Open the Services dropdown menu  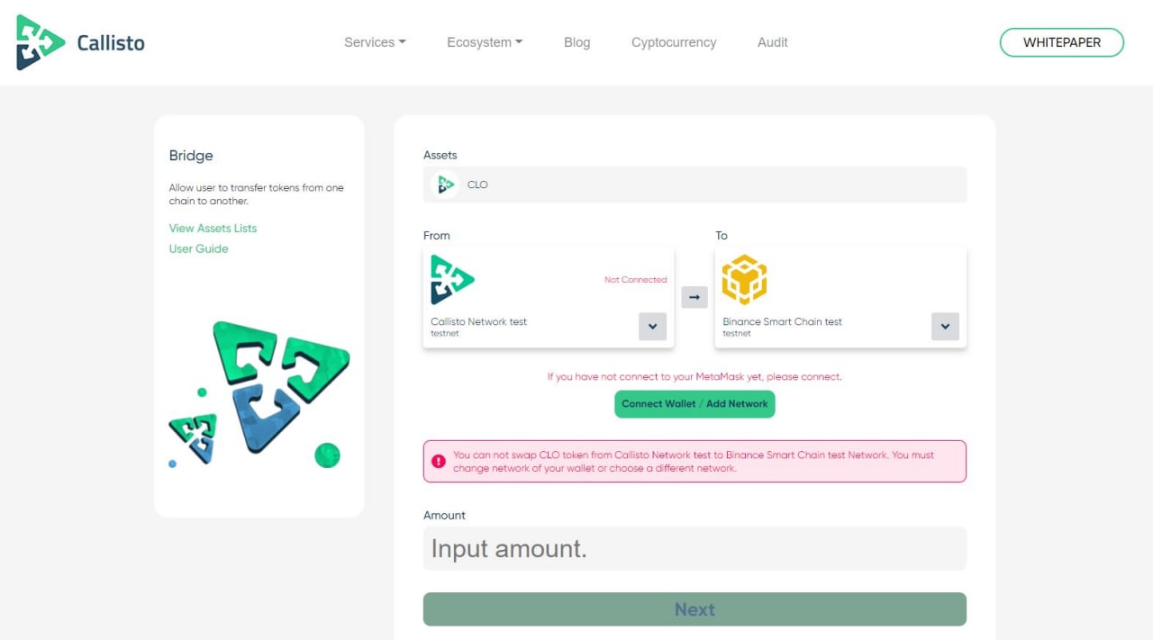375,42
